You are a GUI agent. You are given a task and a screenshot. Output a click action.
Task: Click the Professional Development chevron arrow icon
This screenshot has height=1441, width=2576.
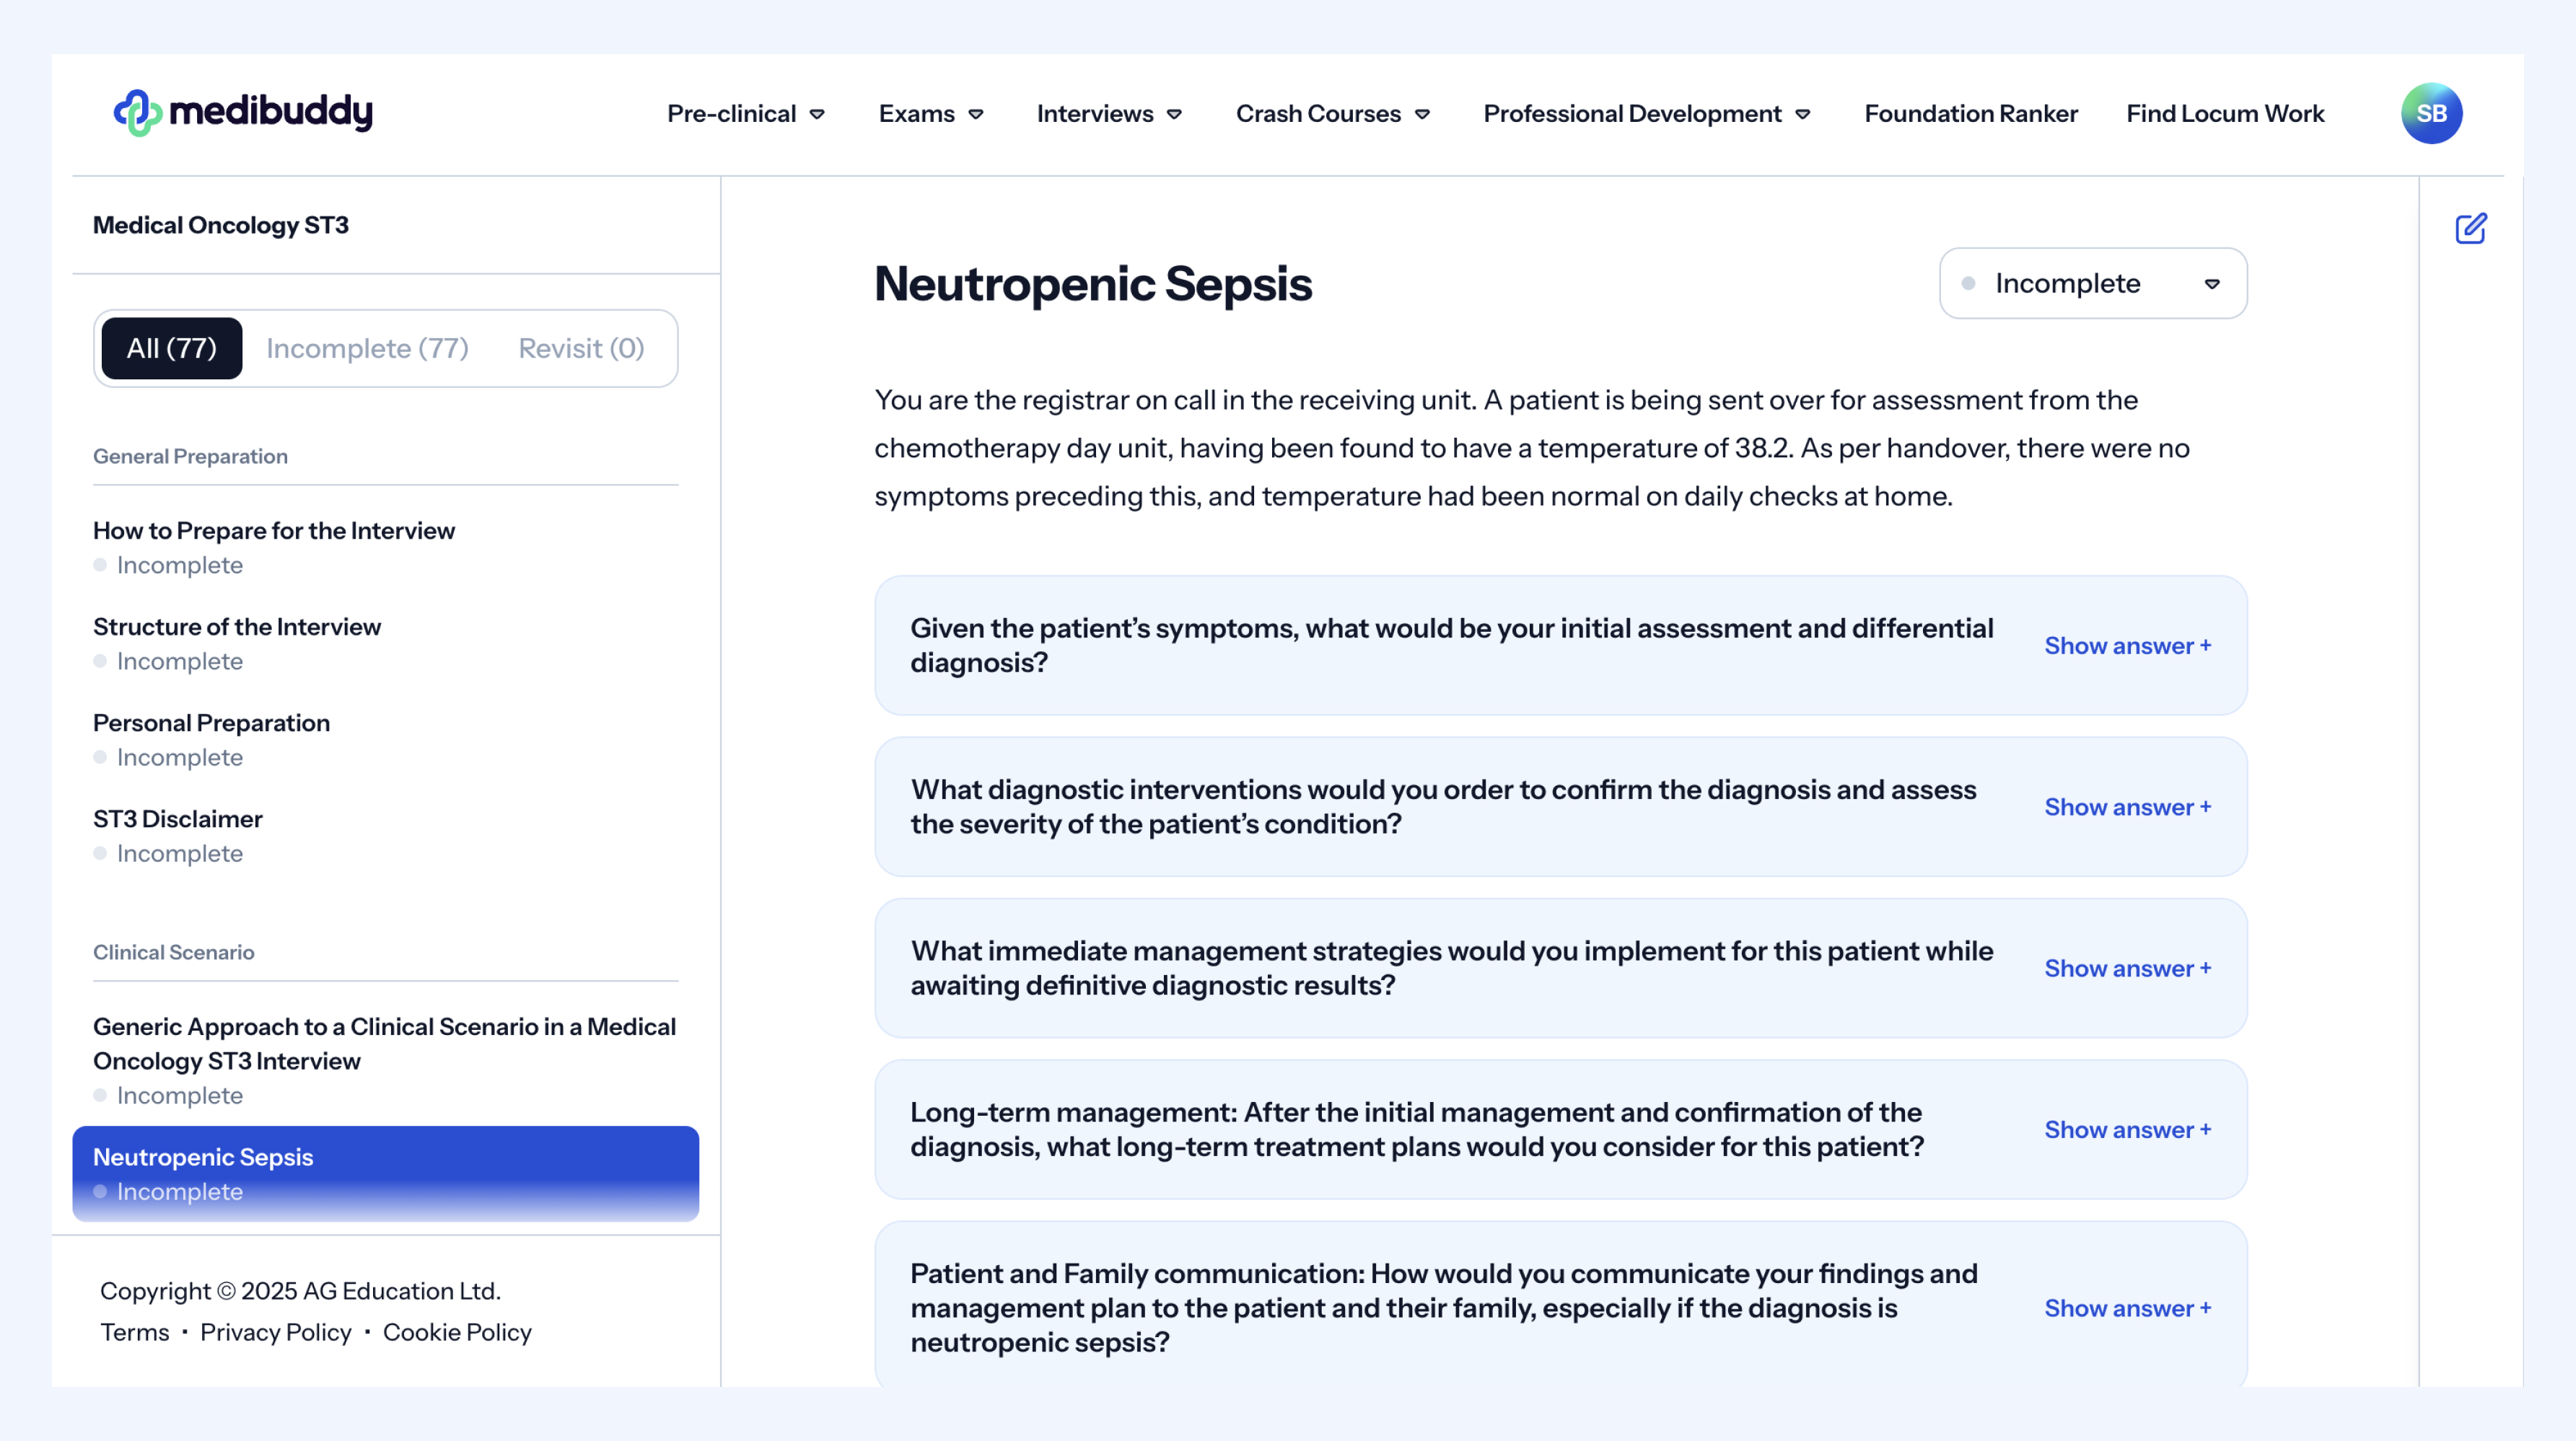pos(1803,114)
